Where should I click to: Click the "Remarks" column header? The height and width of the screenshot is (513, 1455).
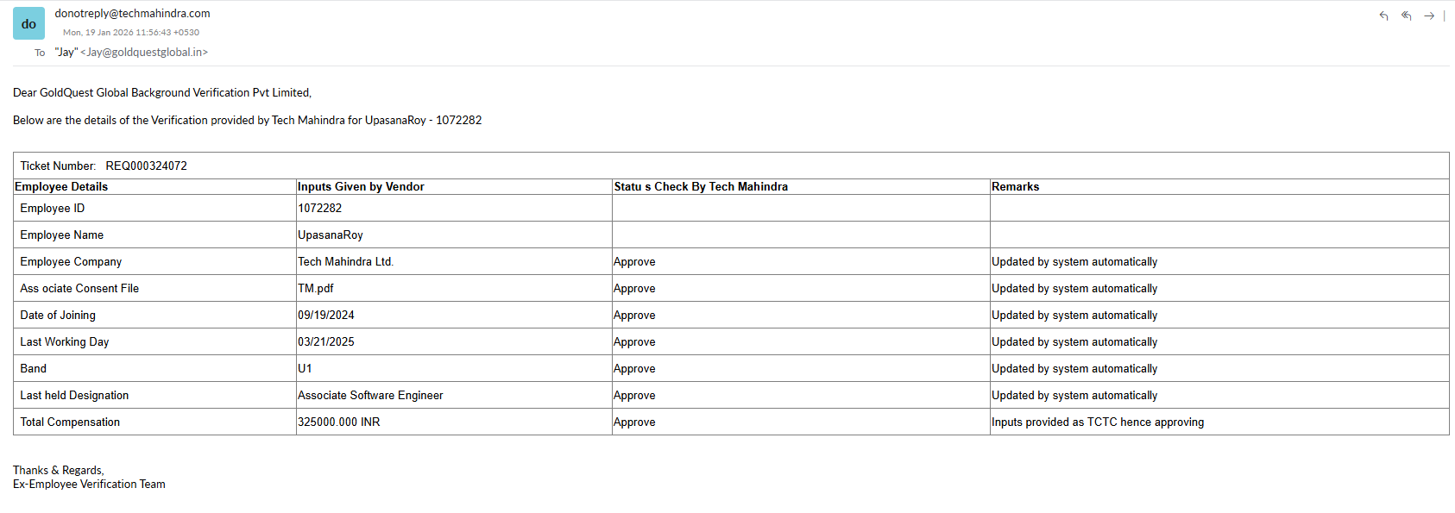(x=1015, y=187)
